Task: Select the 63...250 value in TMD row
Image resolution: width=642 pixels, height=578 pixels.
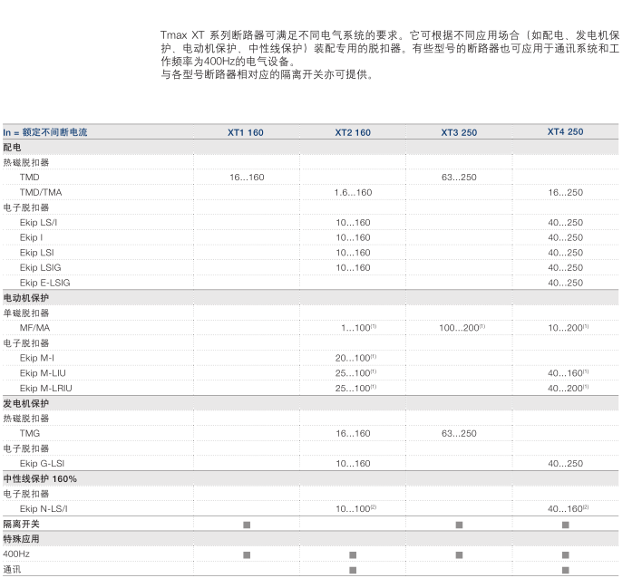Action: coord(459,178)
